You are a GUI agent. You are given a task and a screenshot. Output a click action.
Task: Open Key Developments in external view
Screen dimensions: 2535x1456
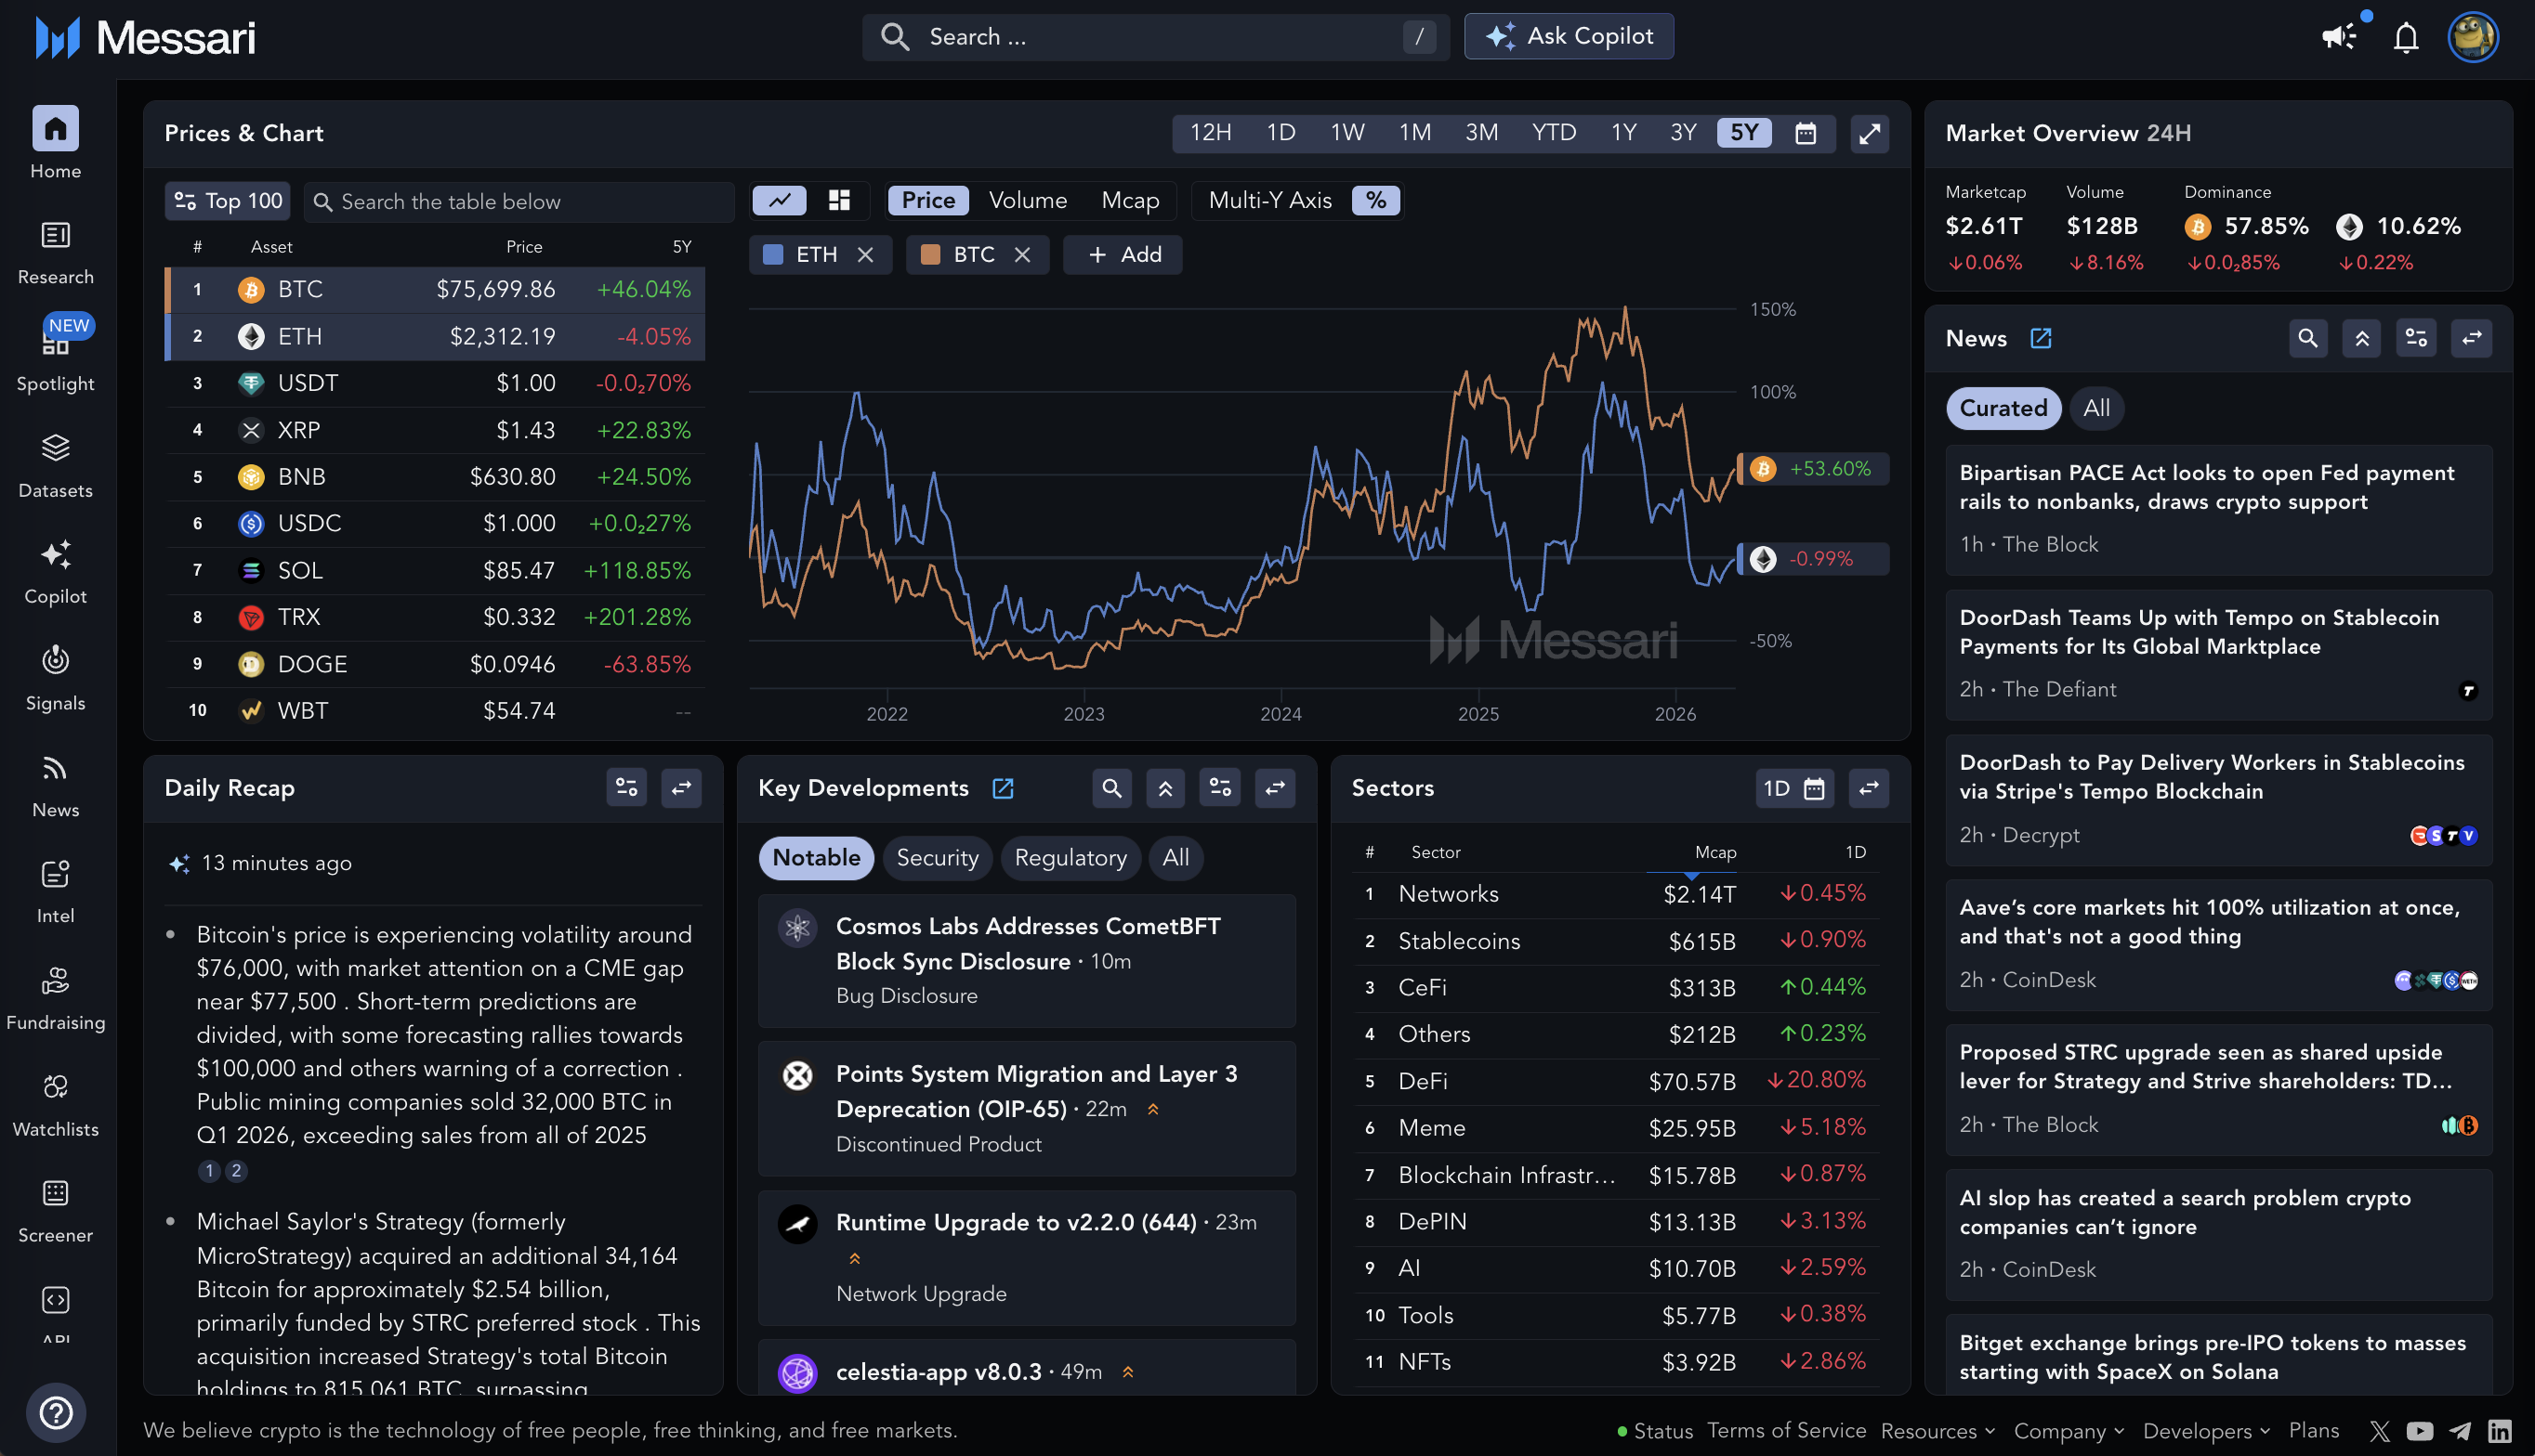pos(1003,788)
